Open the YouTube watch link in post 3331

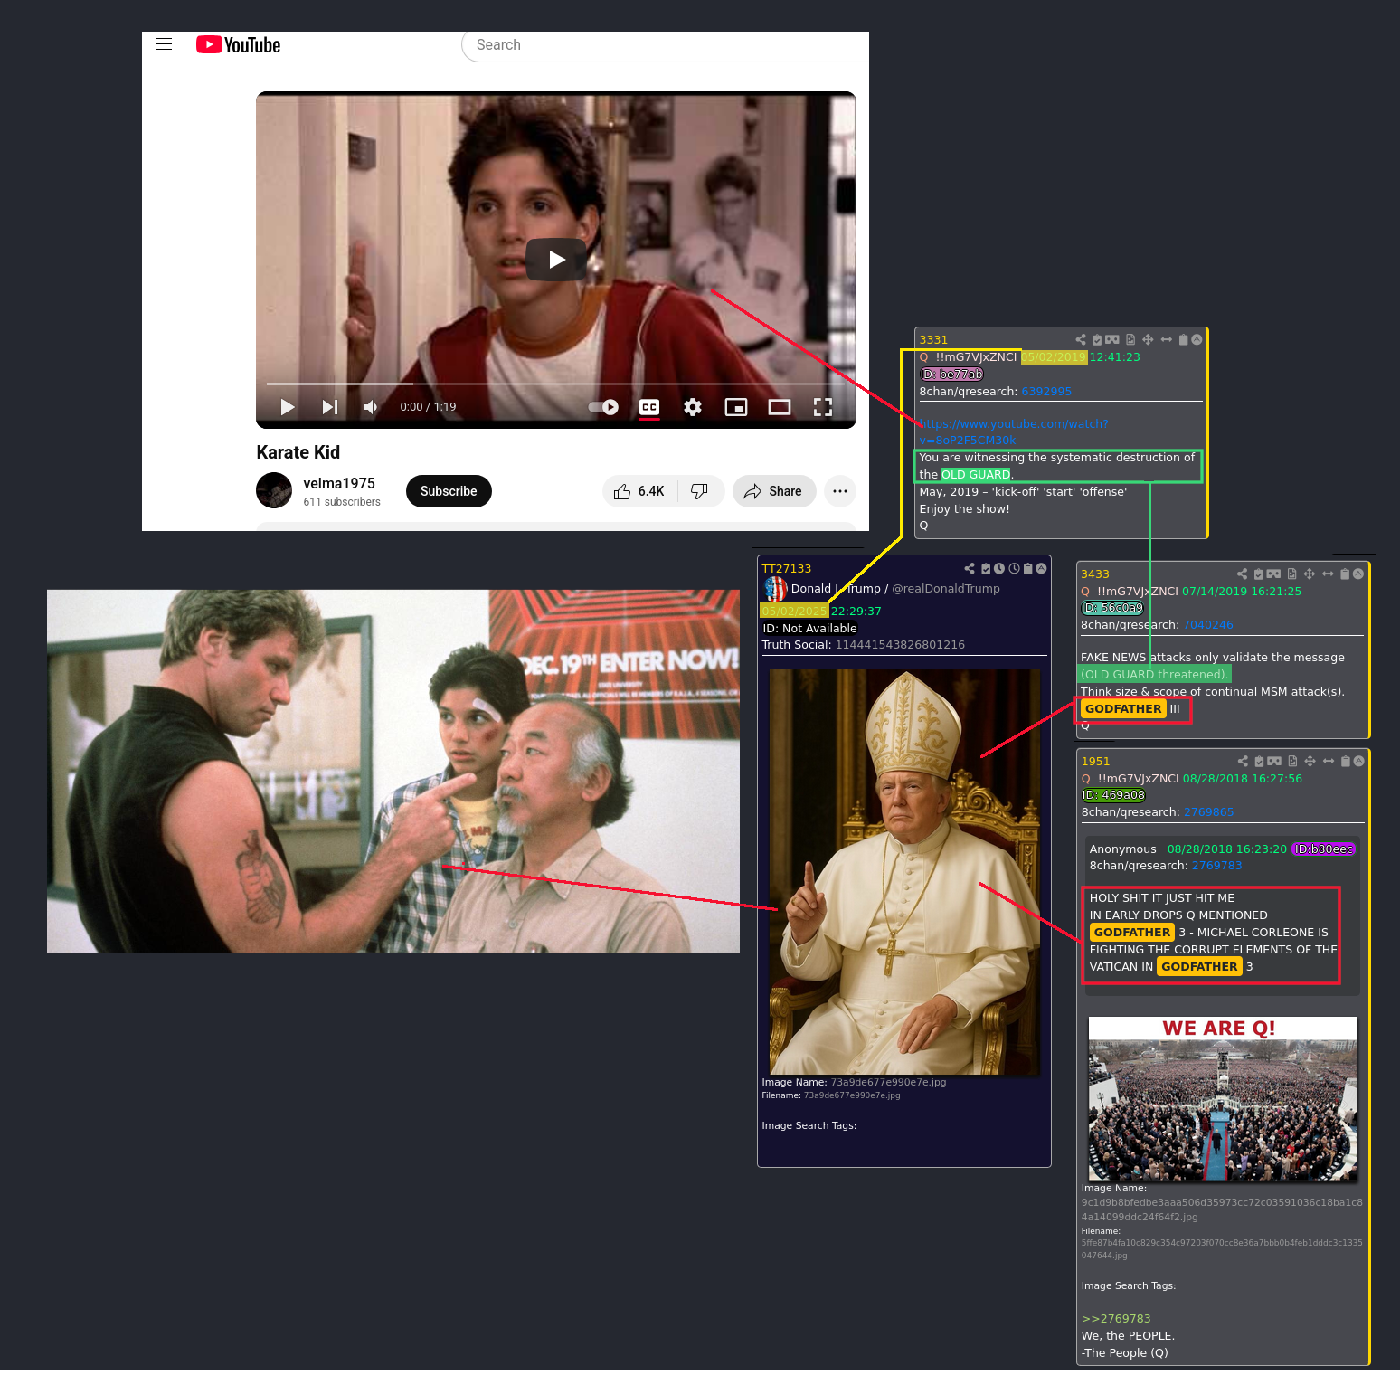click(x=1014, y=431)
